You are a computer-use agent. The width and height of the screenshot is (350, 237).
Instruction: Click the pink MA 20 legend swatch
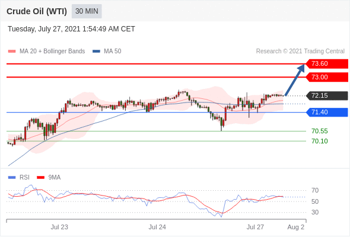point(12,52)
